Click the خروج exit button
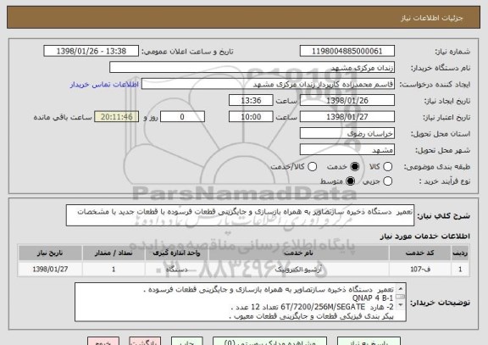Viewport: 488px width, 345px height. (x=103, y=342)
